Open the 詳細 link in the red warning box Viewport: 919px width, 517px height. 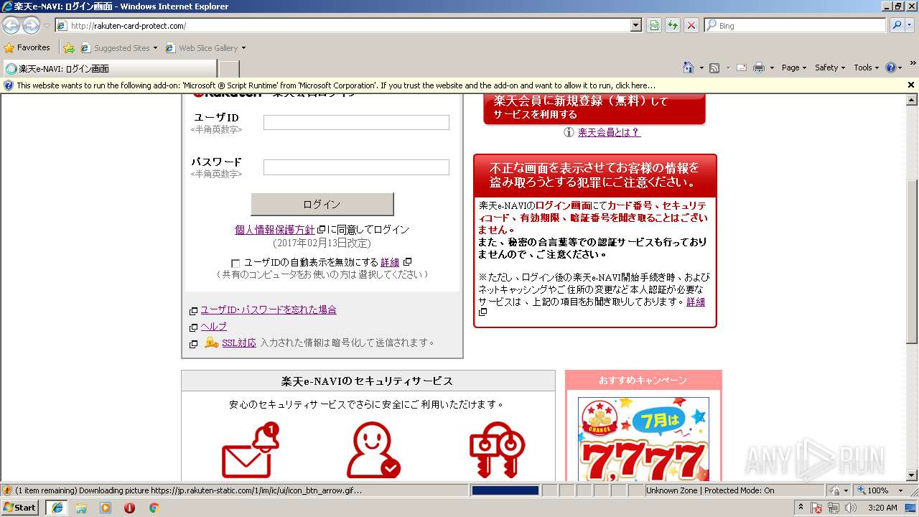[696, 302]
